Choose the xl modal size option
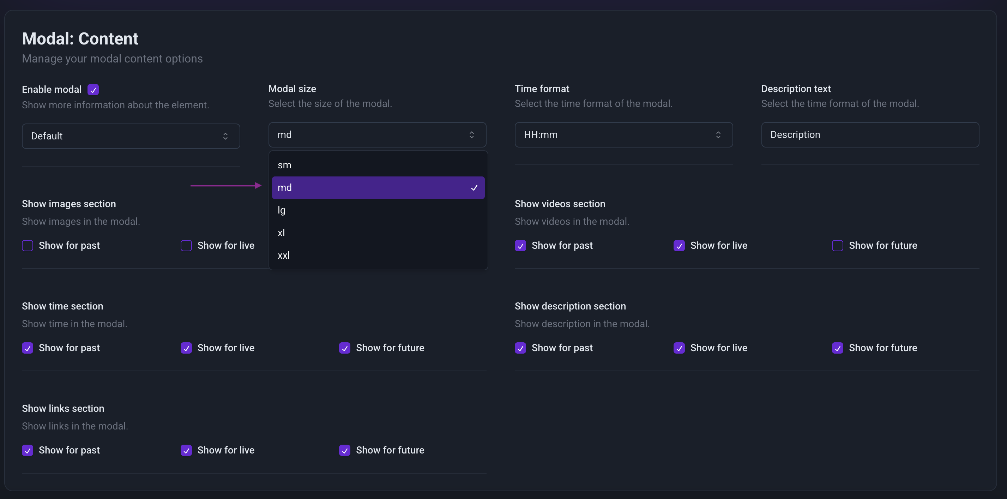This screenshot has height=499, width=1007. [378, 233]
